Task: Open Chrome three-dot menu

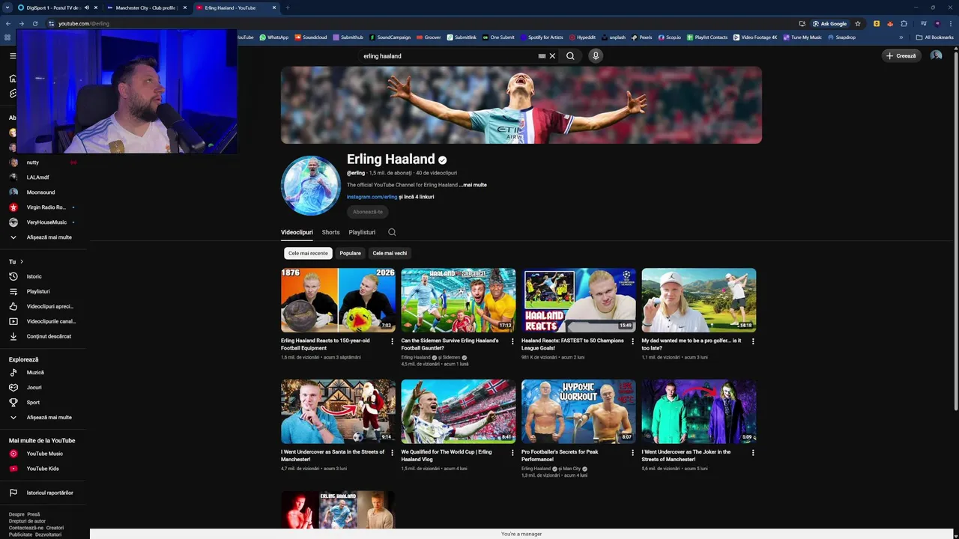Action: tap(951, 24)
